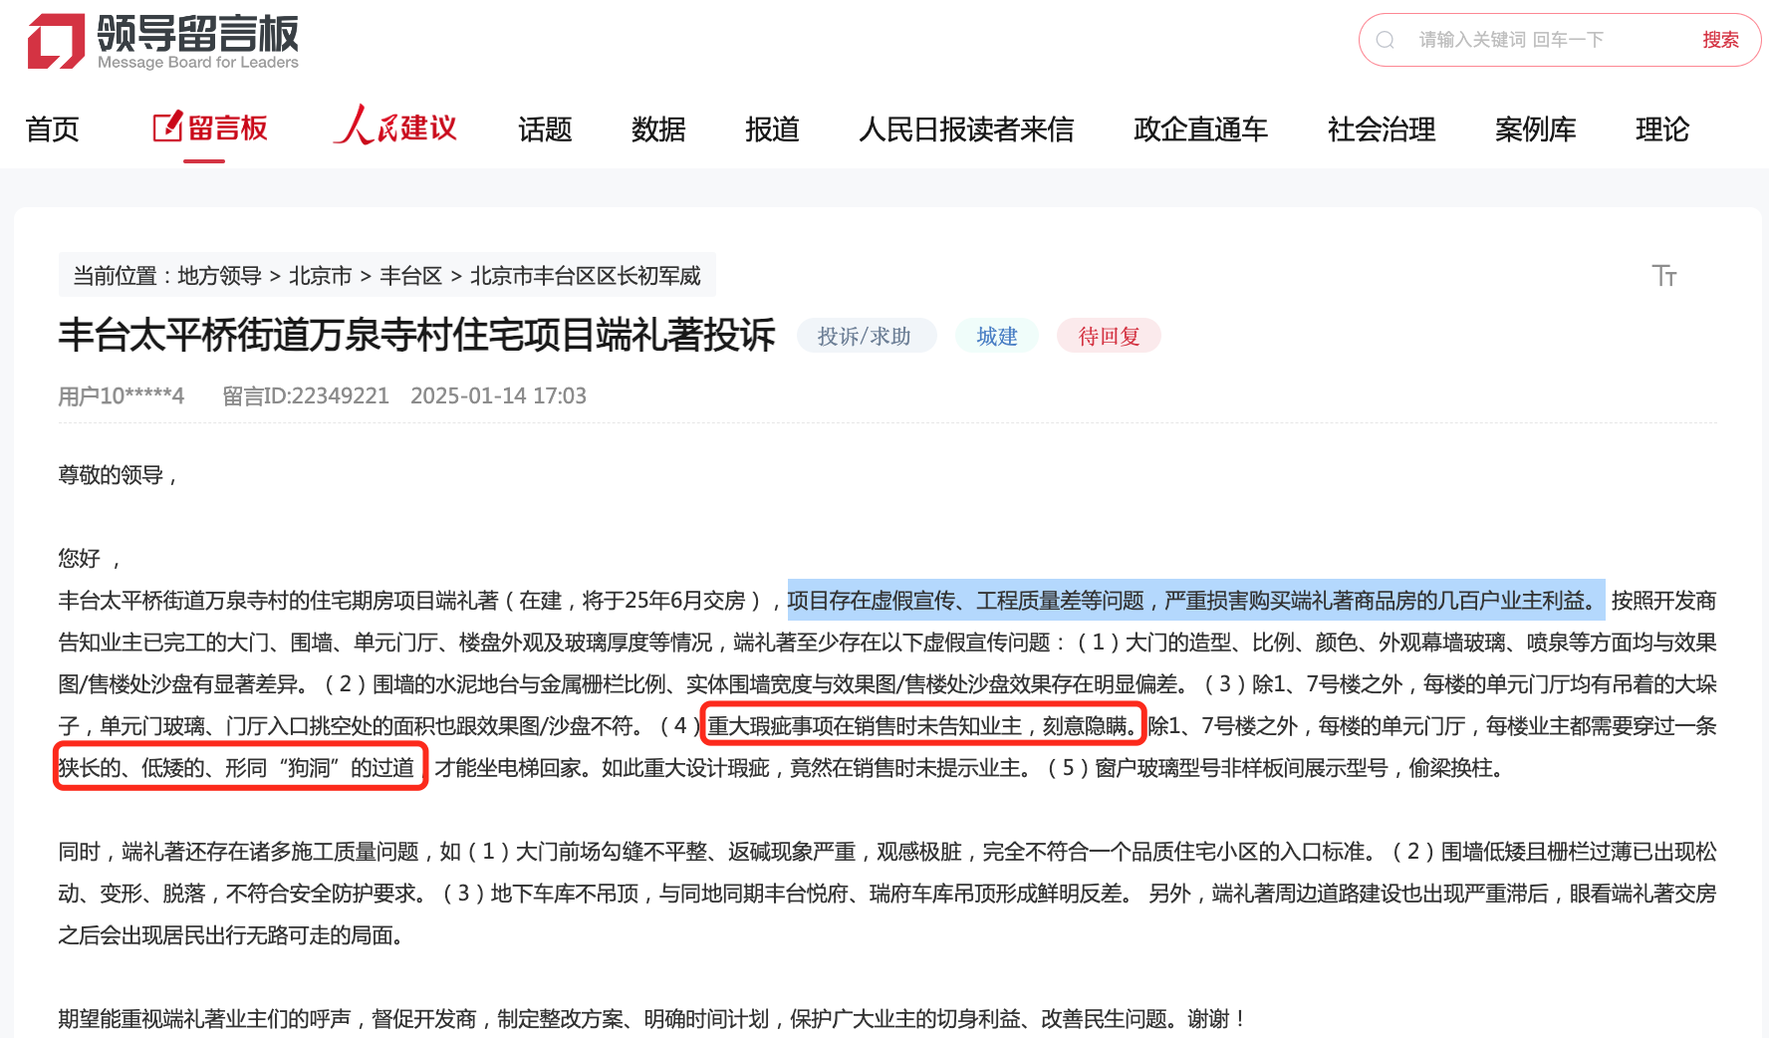The image size is (1769, 1038).
Task: Open the 人民建议 menu item
Action: 395,127
